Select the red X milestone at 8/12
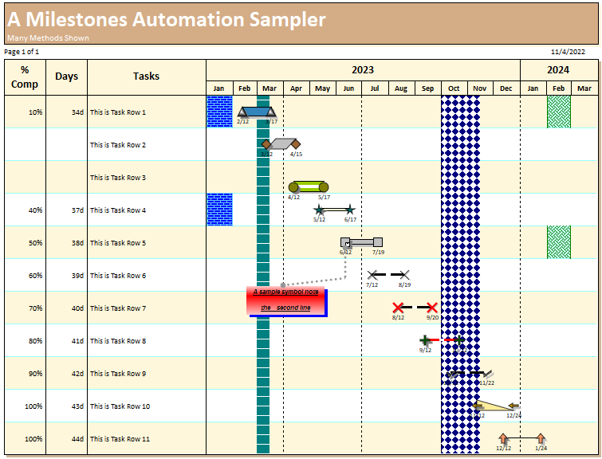Screen dimensions: 602x459 pos(398,308)
